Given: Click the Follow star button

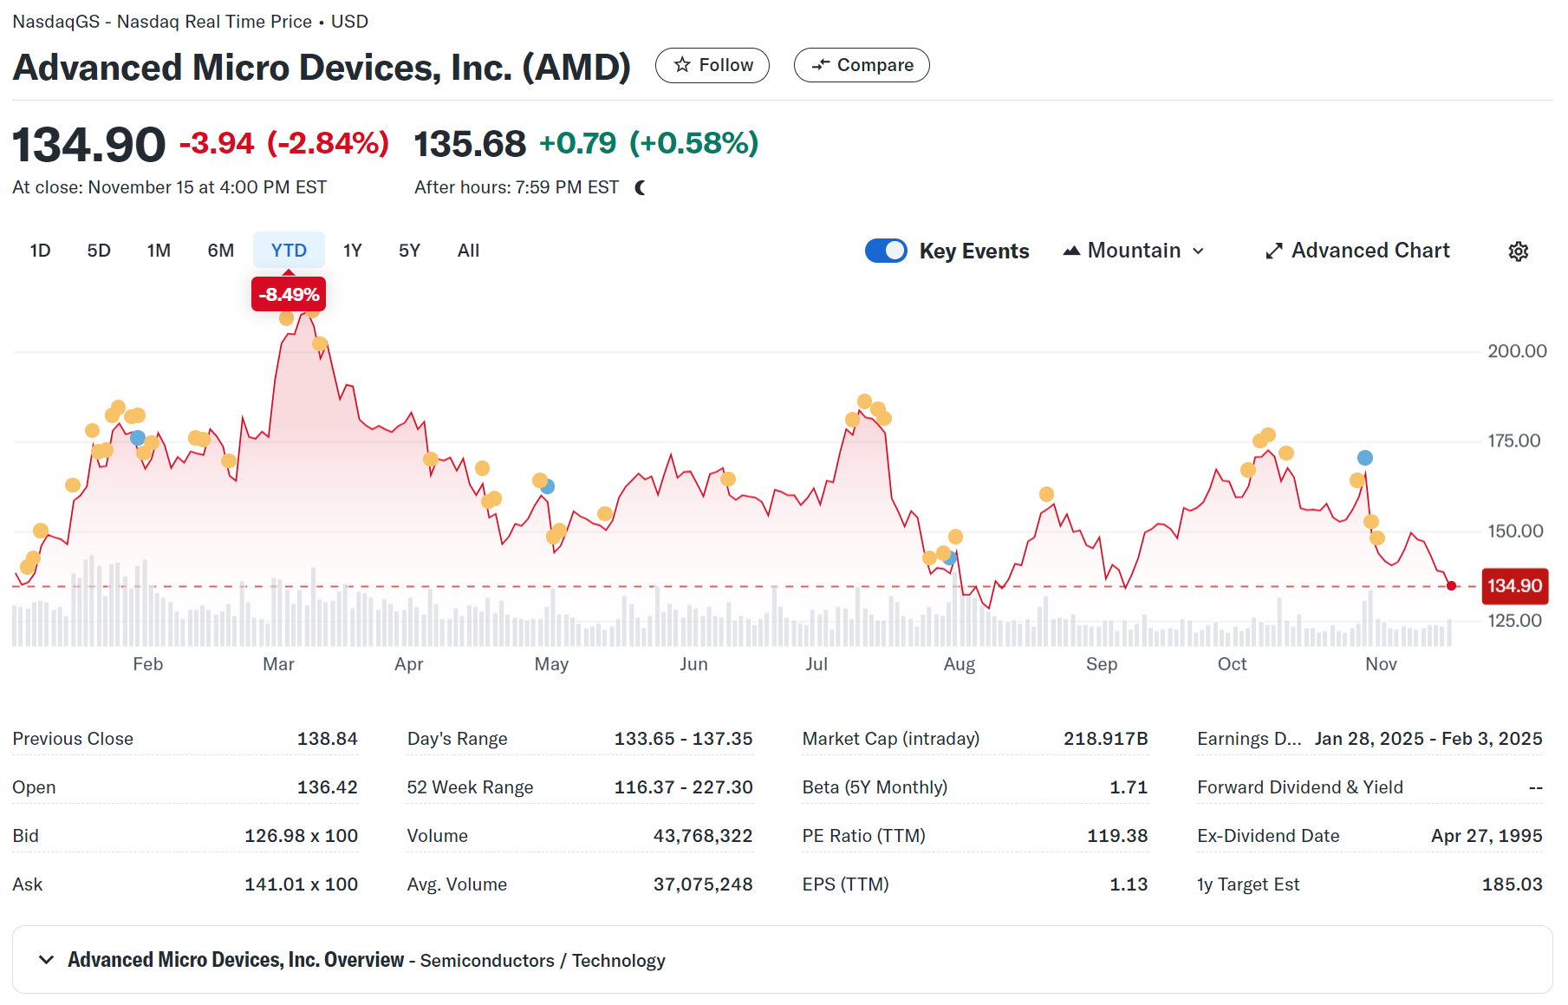Looking at the screenshot, I should point(712,65).
